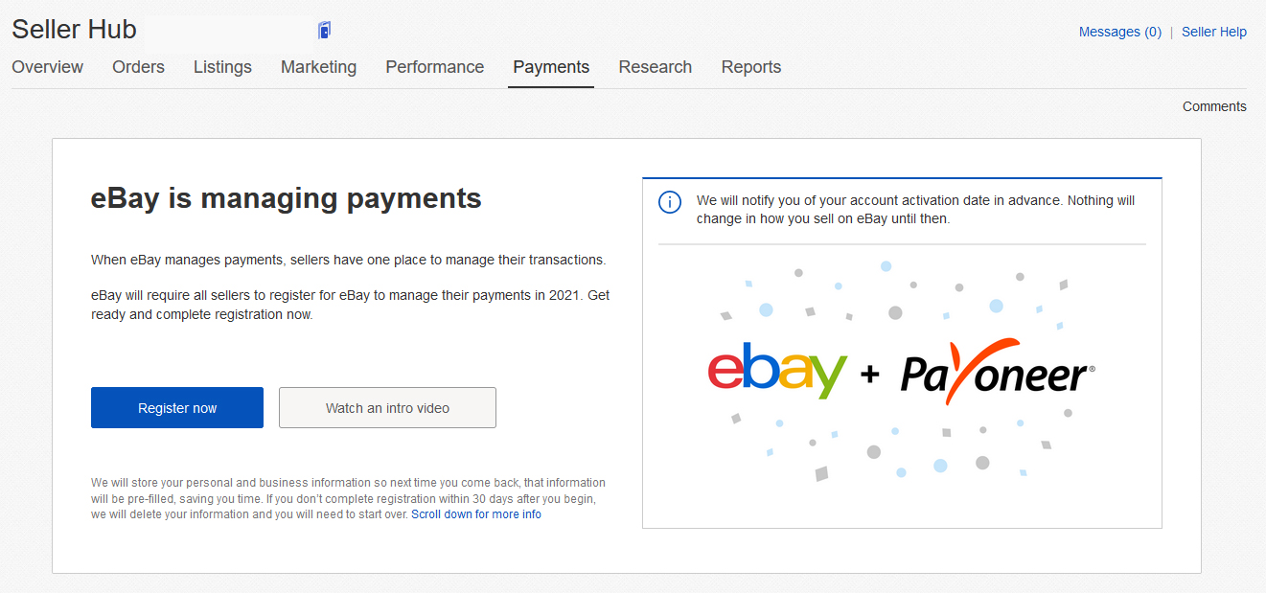Select the Performance tab
This screenshot has width=1266, height=593.
coord(434,67)
